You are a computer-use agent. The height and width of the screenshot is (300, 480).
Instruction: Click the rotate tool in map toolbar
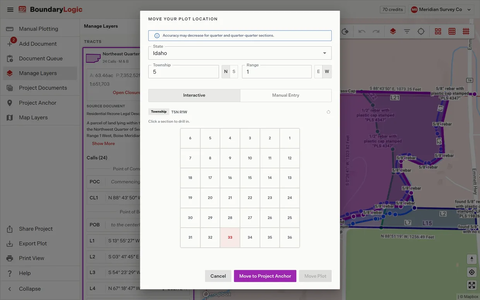point(345,31)
